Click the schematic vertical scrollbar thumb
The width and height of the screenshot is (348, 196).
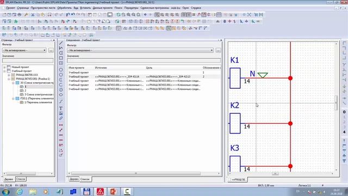click(336, 102)
